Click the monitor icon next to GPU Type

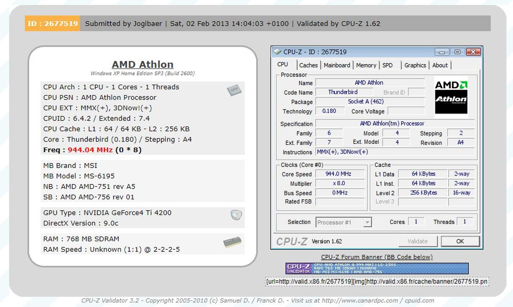pos(236,215)
